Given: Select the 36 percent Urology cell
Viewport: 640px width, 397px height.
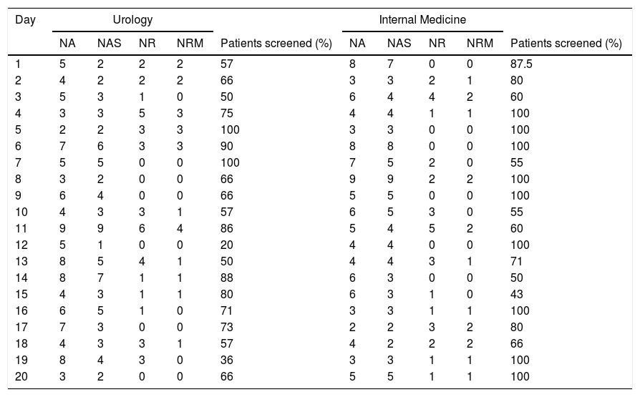Looking at the screenshot, I should tap(227, 360).
